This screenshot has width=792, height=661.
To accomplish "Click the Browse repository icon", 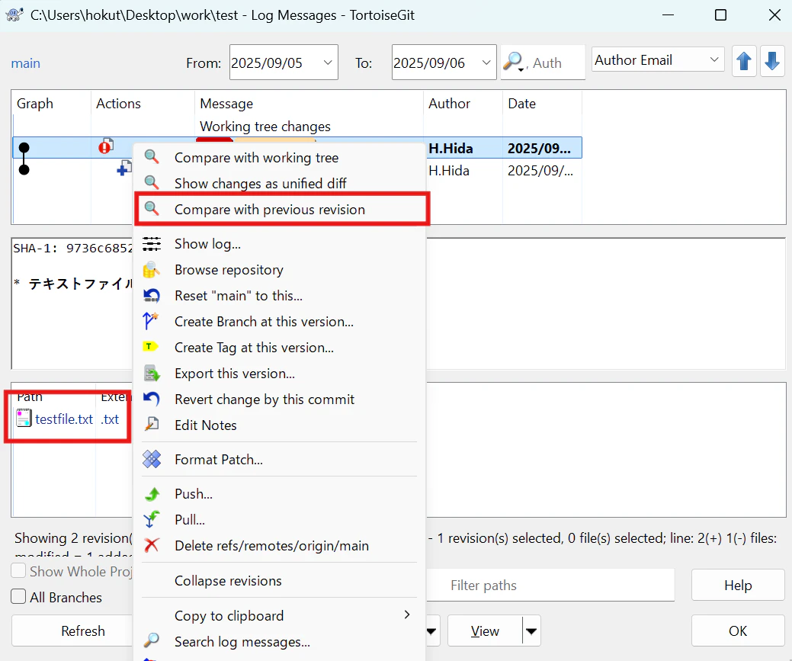I will click(x=152, y=270).
